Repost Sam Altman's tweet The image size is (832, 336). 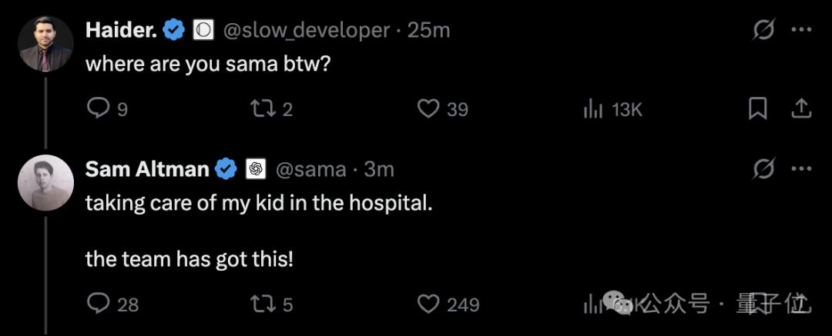261,304
